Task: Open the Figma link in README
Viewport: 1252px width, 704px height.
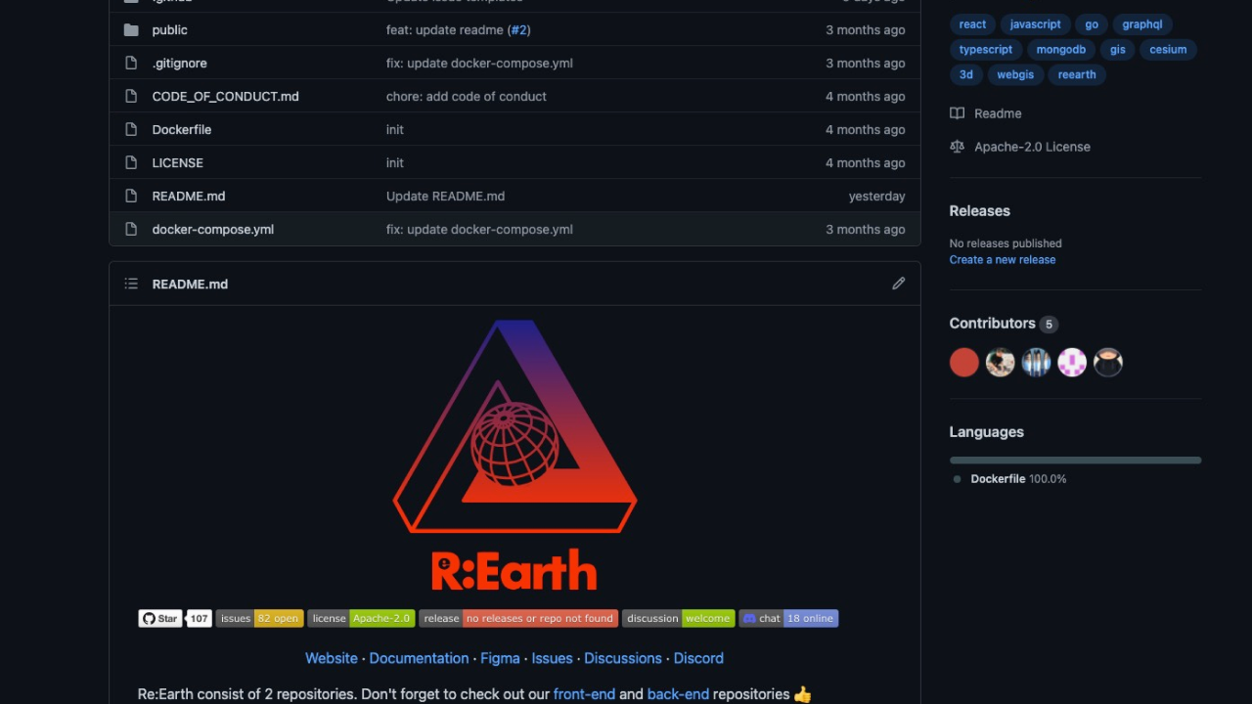Action: [500, 659]
